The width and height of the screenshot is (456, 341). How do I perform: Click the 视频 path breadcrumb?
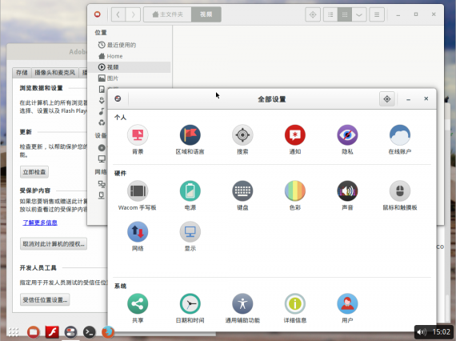[x=206, y=14]
